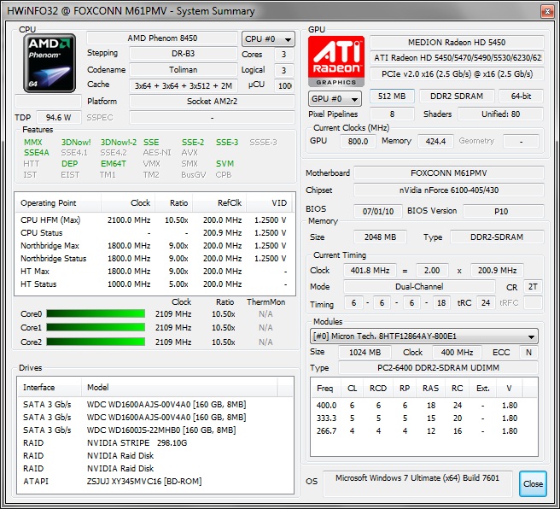Click the RefClk column header
560x509 pixels.
coord(219,203)
